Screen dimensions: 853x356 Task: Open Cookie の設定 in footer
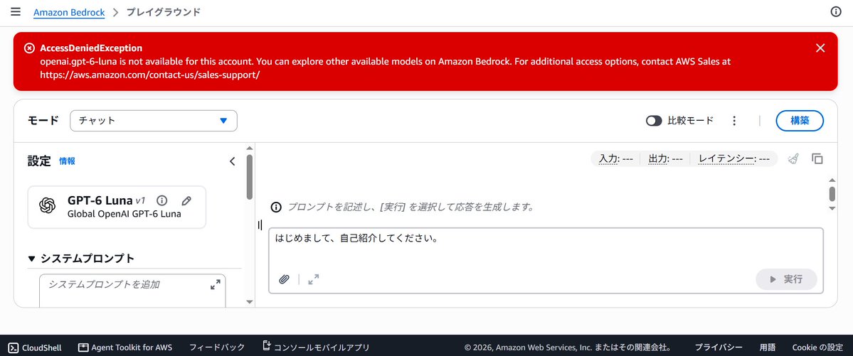coord(817,347)
